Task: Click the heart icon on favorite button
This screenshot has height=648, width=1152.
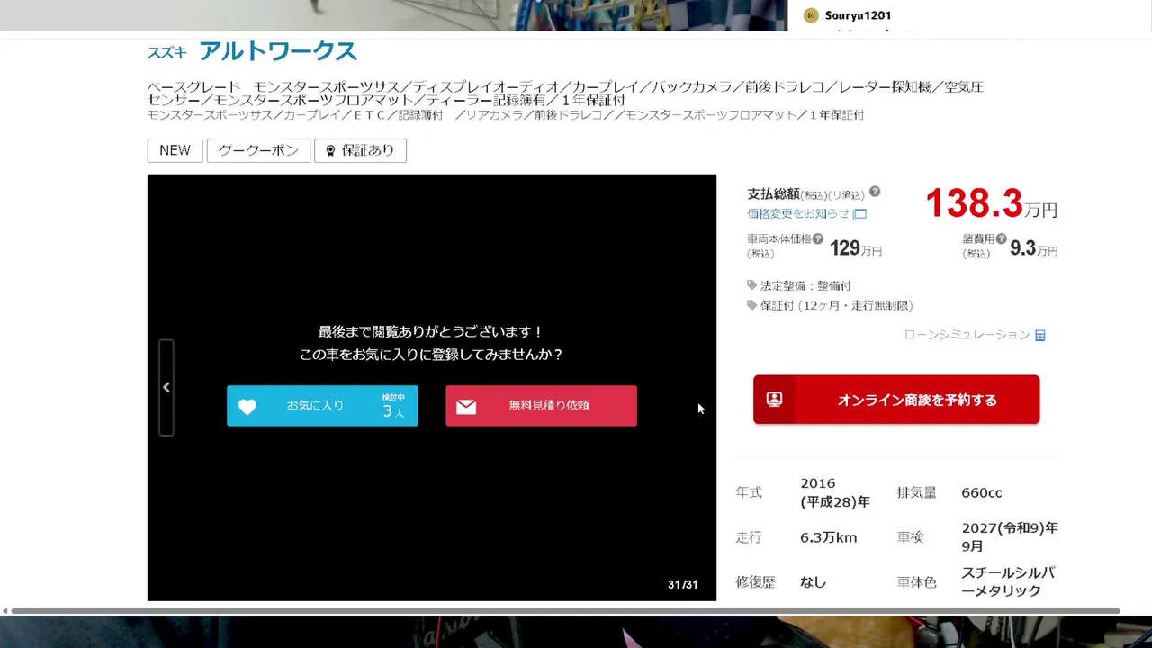Action: click(247, 407)
